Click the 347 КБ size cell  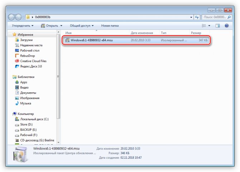coord(203,40)
